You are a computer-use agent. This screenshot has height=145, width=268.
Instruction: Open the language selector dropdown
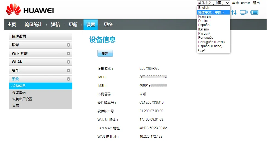(x=213, y=3)
